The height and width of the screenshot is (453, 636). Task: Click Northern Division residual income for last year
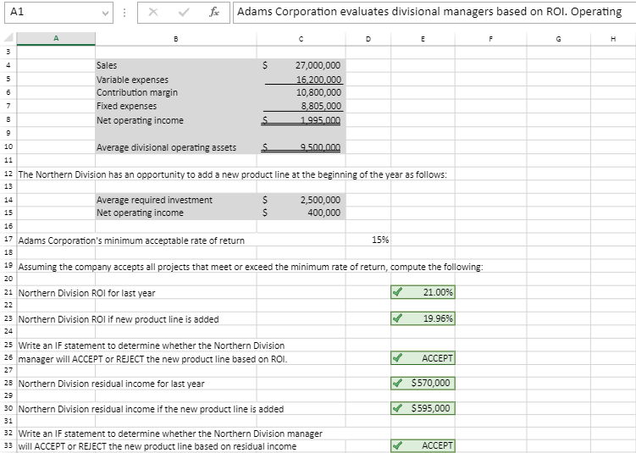tap(112, 384)
